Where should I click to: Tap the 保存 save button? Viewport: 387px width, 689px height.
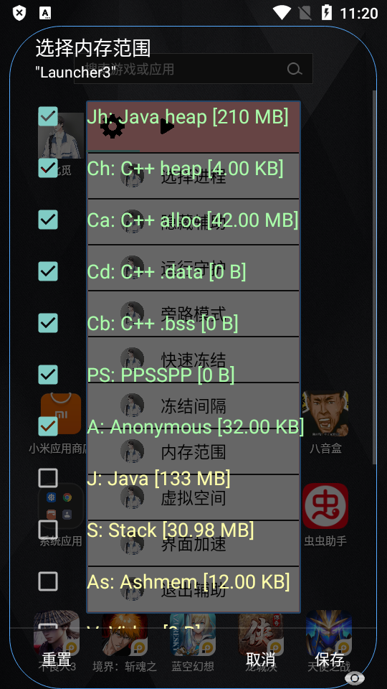coord(329,659)
